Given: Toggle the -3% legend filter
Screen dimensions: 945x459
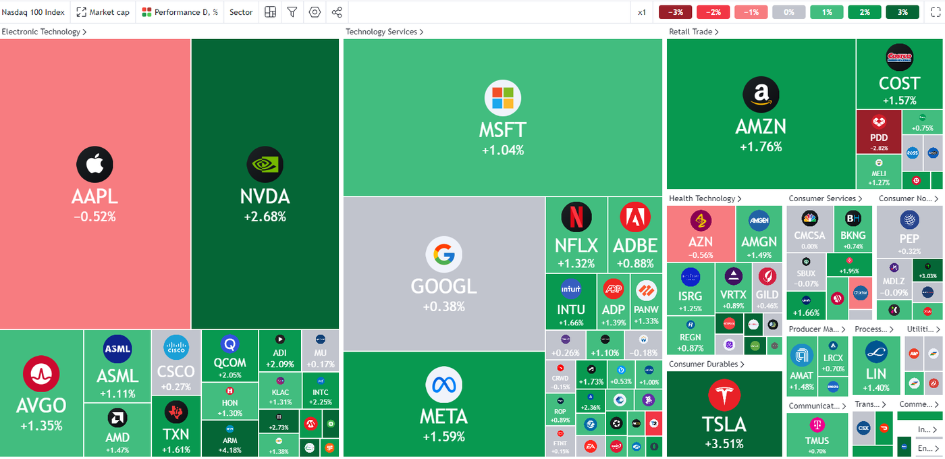Looking at the screenshot, I should click(675, 12).
